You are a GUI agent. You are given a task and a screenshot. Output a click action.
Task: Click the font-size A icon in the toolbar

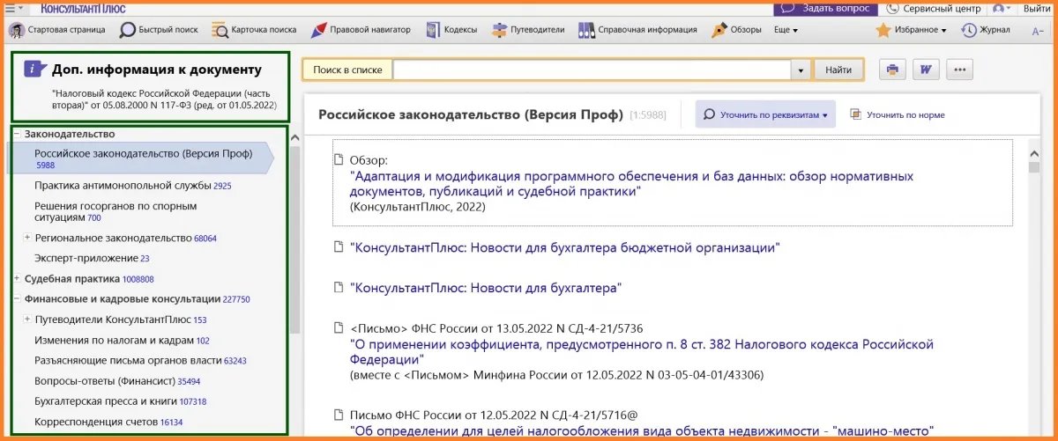[x=1038, y=31]
